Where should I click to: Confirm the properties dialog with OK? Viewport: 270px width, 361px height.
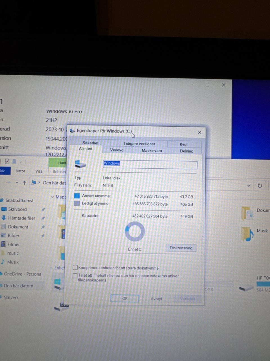(x=125, y=298)
